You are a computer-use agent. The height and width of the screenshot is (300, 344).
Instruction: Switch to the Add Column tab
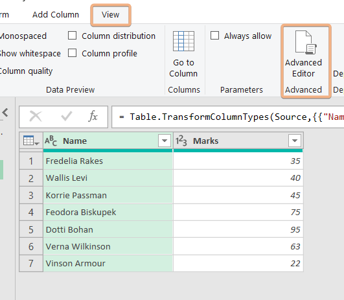click(56, 15)
